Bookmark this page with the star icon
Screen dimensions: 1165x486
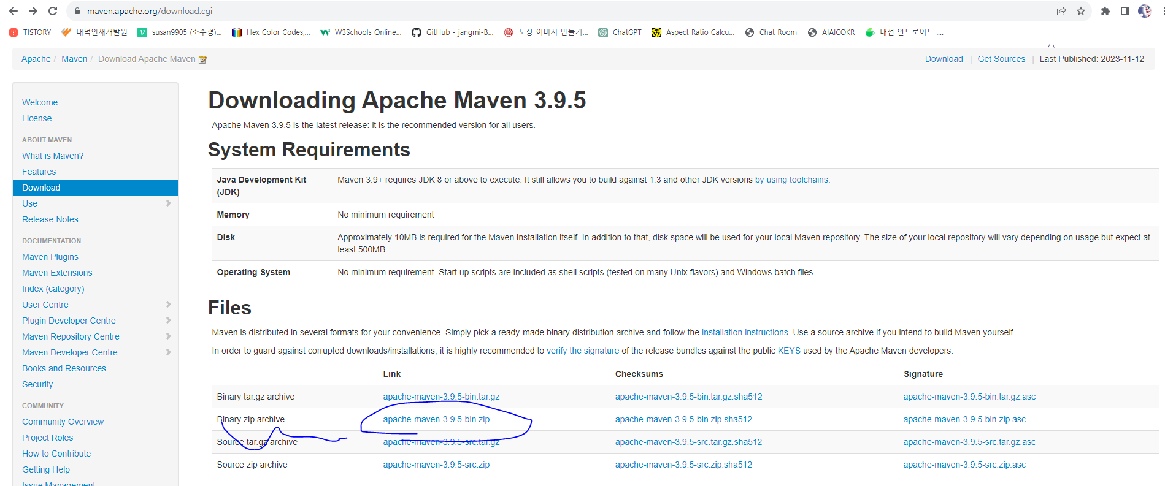(x=1081, y=11)
